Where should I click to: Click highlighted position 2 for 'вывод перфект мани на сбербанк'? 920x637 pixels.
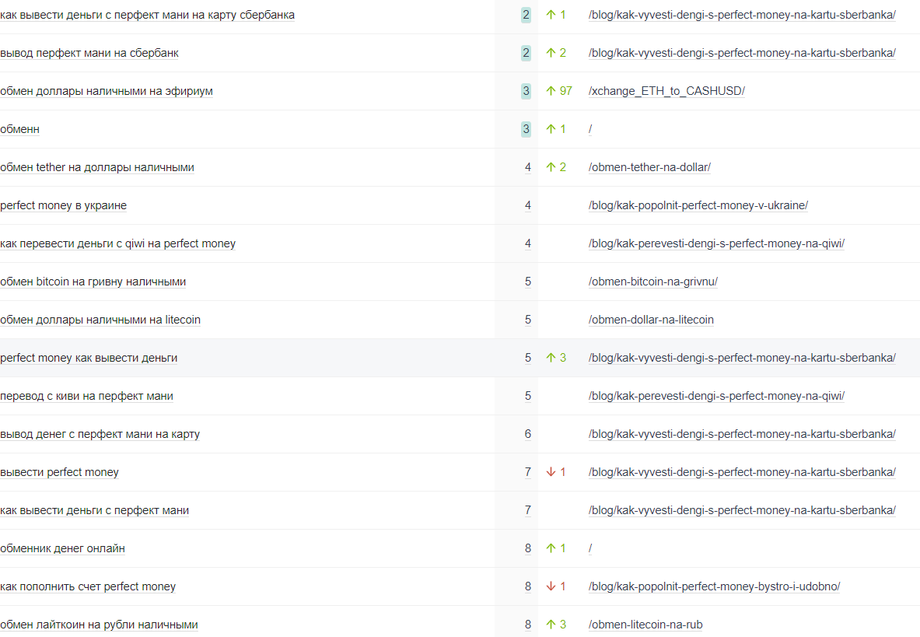526,53
